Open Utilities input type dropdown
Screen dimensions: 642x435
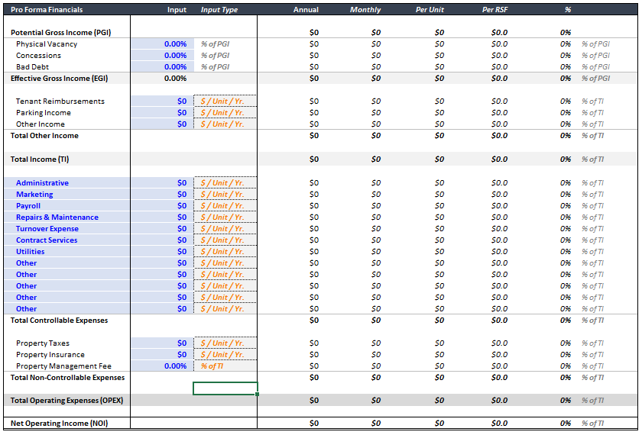coord(225,251)
